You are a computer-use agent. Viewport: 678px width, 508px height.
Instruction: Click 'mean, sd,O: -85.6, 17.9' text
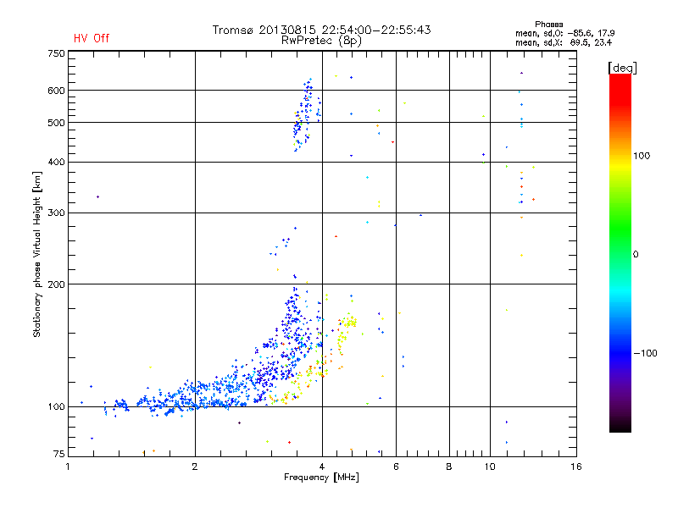click(564, 33)
